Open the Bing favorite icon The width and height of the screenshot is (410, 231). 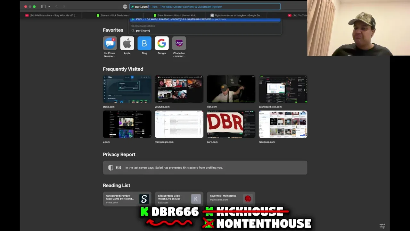pos(144,43)
